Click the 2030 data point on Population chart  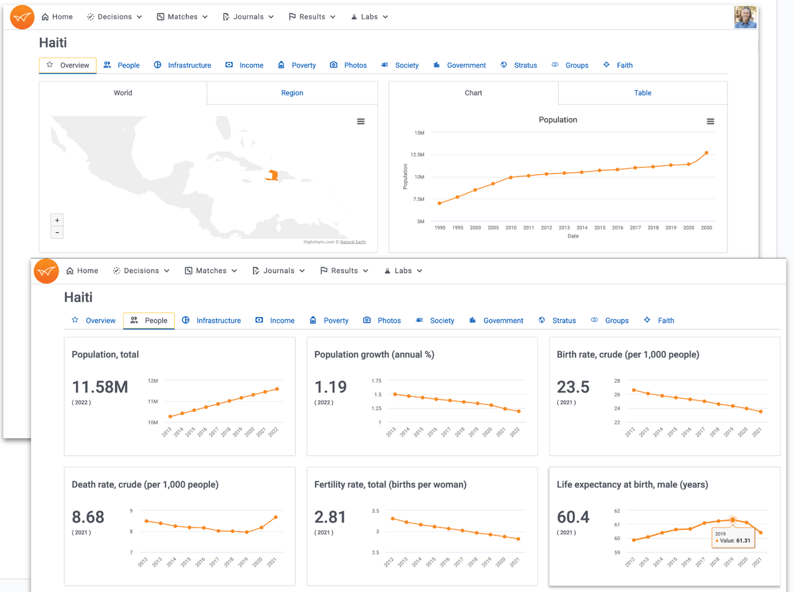coord(707,153)
